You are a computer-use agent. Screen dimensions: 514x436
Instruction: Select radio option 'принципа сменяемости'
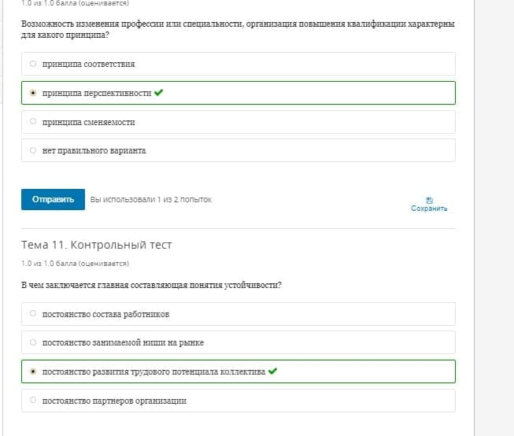tap(33, 121)
